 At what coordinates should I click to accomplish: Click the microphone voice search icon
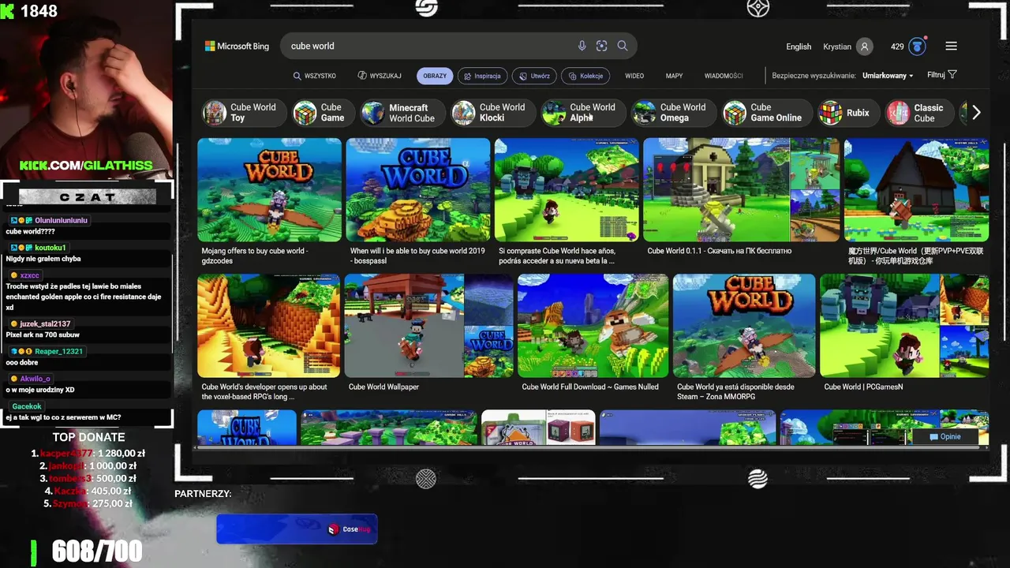(582, 46)
